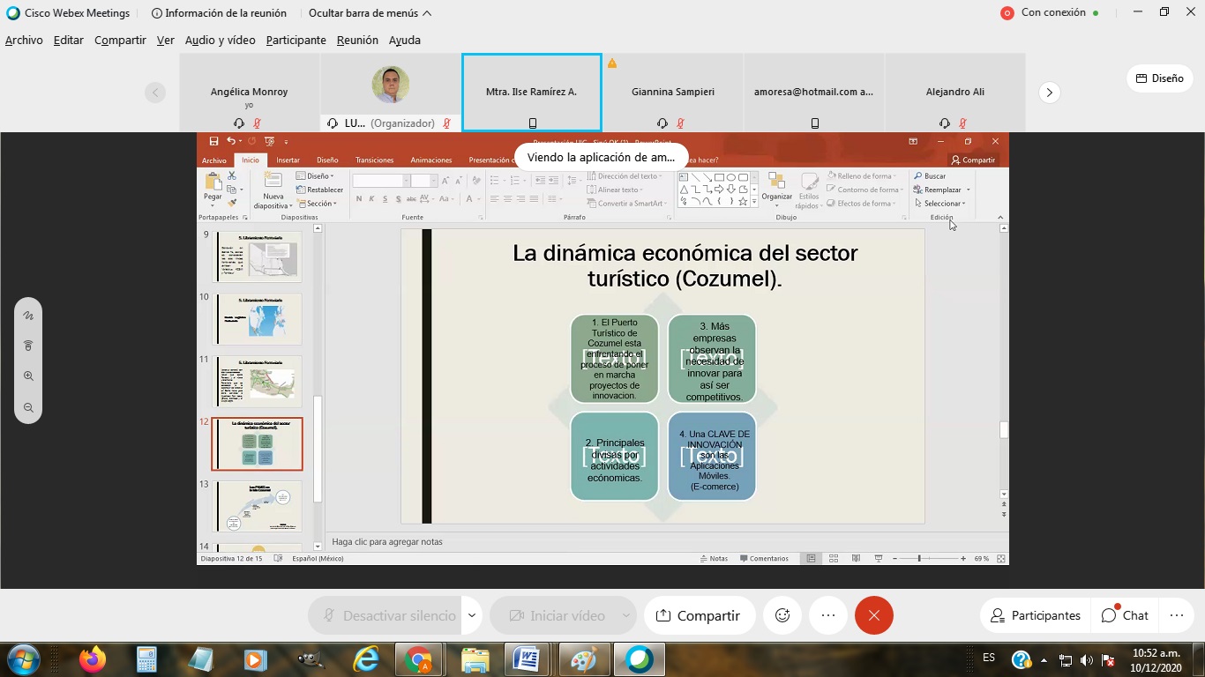Open the Webex Diseño layout button

(x=1160, y=78)
